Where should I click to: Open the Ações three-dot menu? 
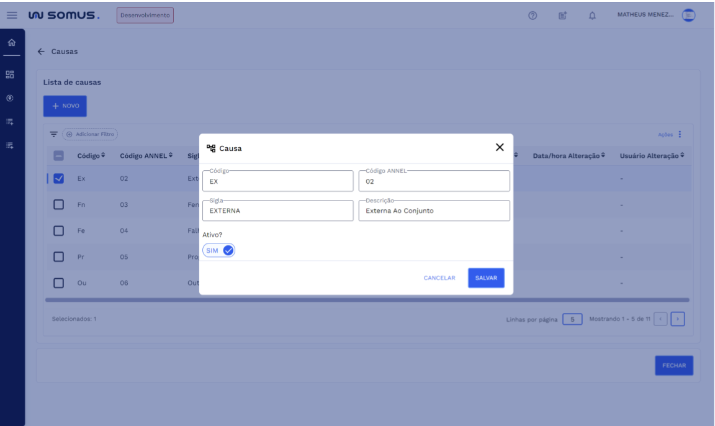click(x=680, y=135)
